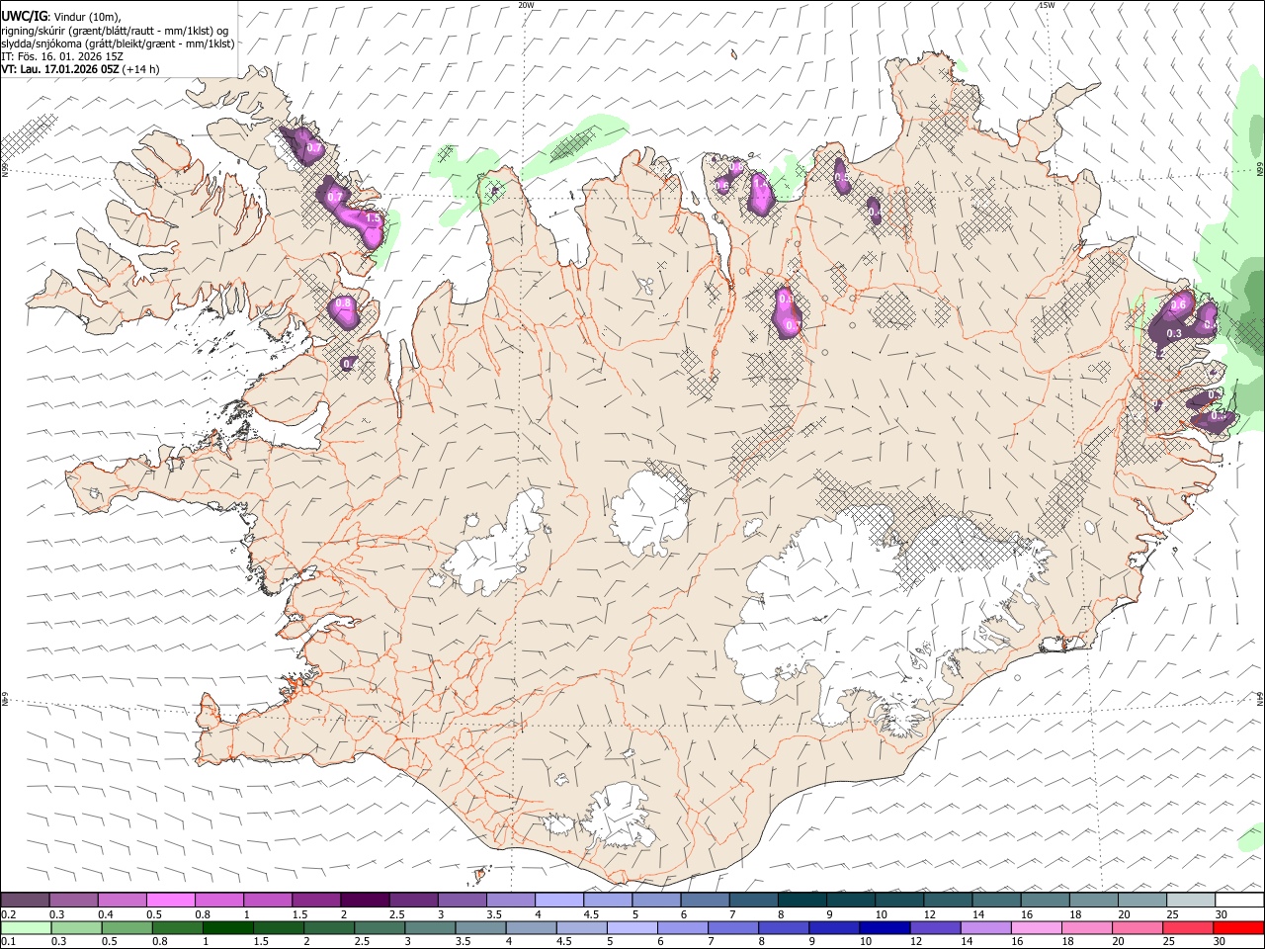Select the medium green 0.8 swatch in bottom scale
Image resolution: width=1265 pixels, height=949 pixels.
coord(177,927)
